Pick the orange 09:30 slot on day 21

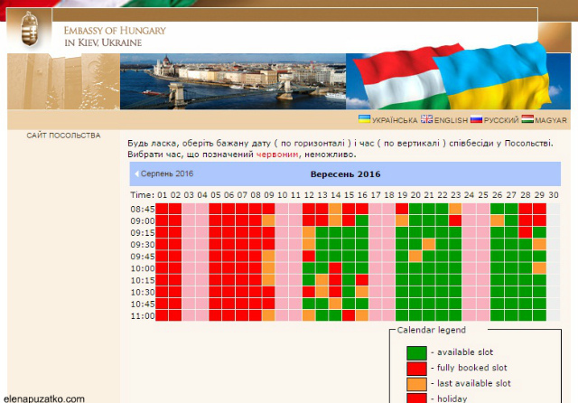click(428, 244)
